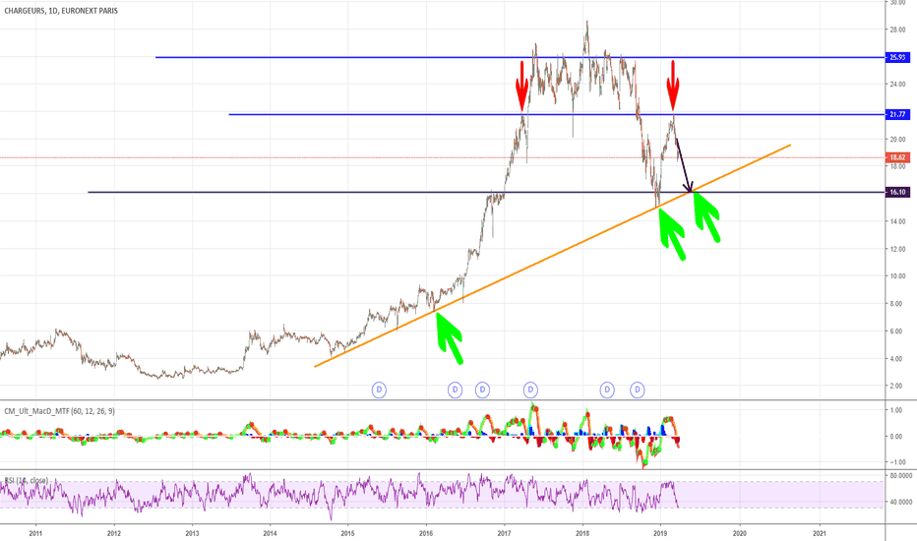The image size is (917, 541).
Task: Open the late-2016 dividend D marker
Action: coord(482,390)
